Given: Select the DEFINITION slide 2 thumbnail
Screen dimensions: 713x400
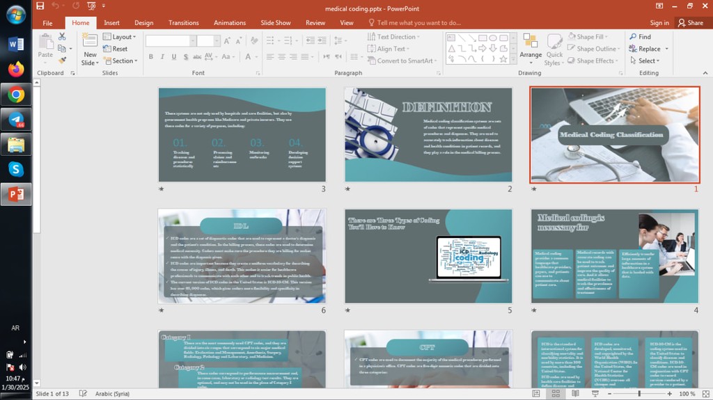Looking at the screenshot, I should tap(428, 135).
